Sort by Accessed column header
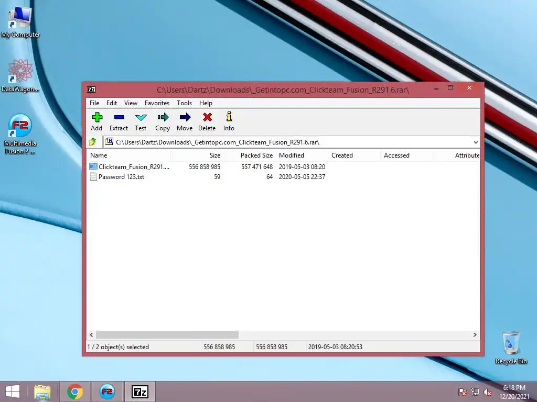This screenshot has height=402, width=537. coord(406,155)
